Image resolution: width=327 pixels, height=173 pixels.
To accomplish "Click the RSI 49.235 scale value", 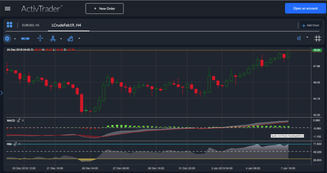I will coord(317,152).
